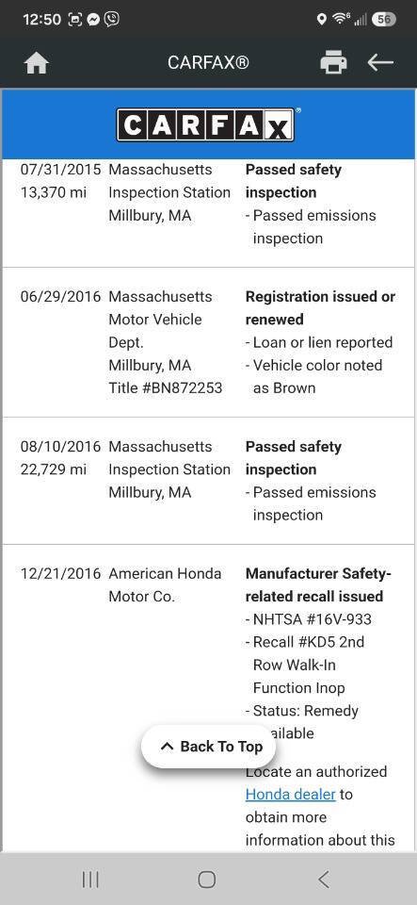Screen dimensions: 417x905
Task: Tap the battery indicator in status bar
Action: [384, 19]
